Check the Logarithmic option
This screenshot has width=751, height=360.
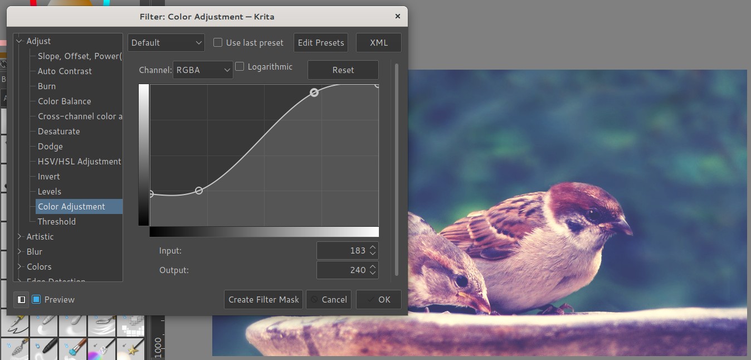click(x=240, y=66)
